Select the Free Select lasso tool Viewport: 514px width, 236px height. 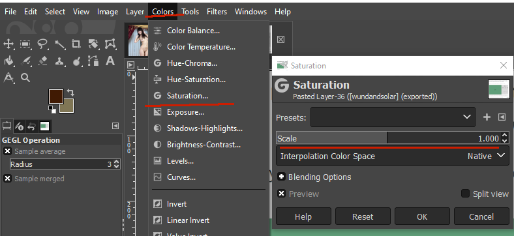point(42,44)
